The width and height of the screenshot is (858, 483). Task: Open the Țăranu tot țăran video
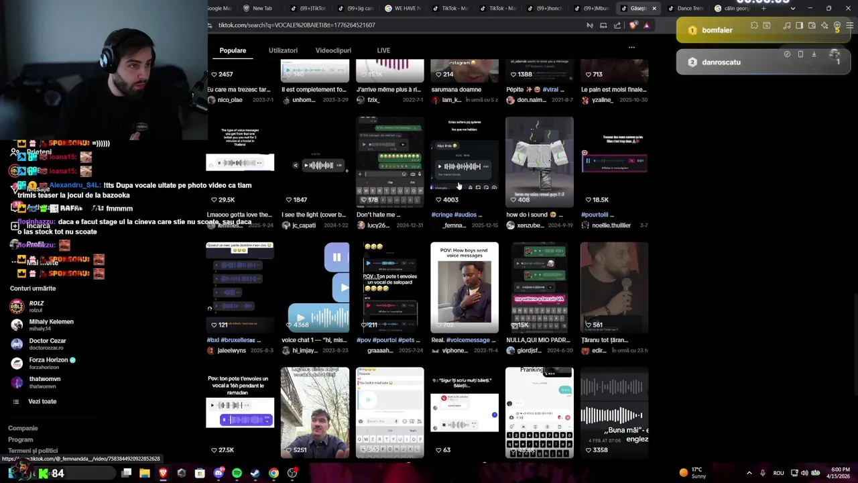[614, 287]
